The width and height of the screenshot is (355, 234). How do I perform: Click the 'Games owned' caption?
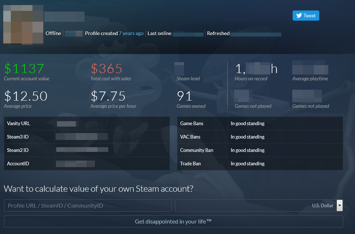pos(191,106)
